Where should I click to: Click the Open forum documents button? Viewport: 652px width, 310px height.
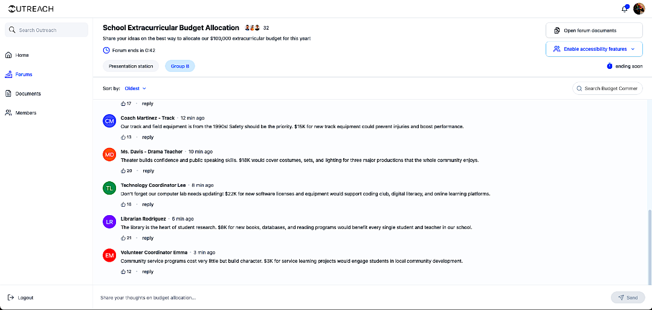tap(594, 30)
